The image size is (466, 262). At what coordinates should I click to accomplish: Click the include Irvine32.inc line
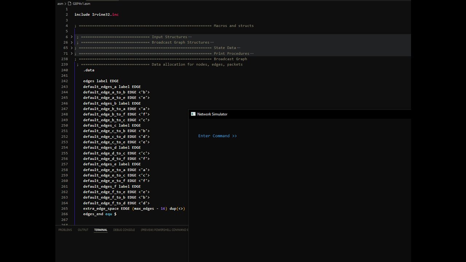[96, 15]
